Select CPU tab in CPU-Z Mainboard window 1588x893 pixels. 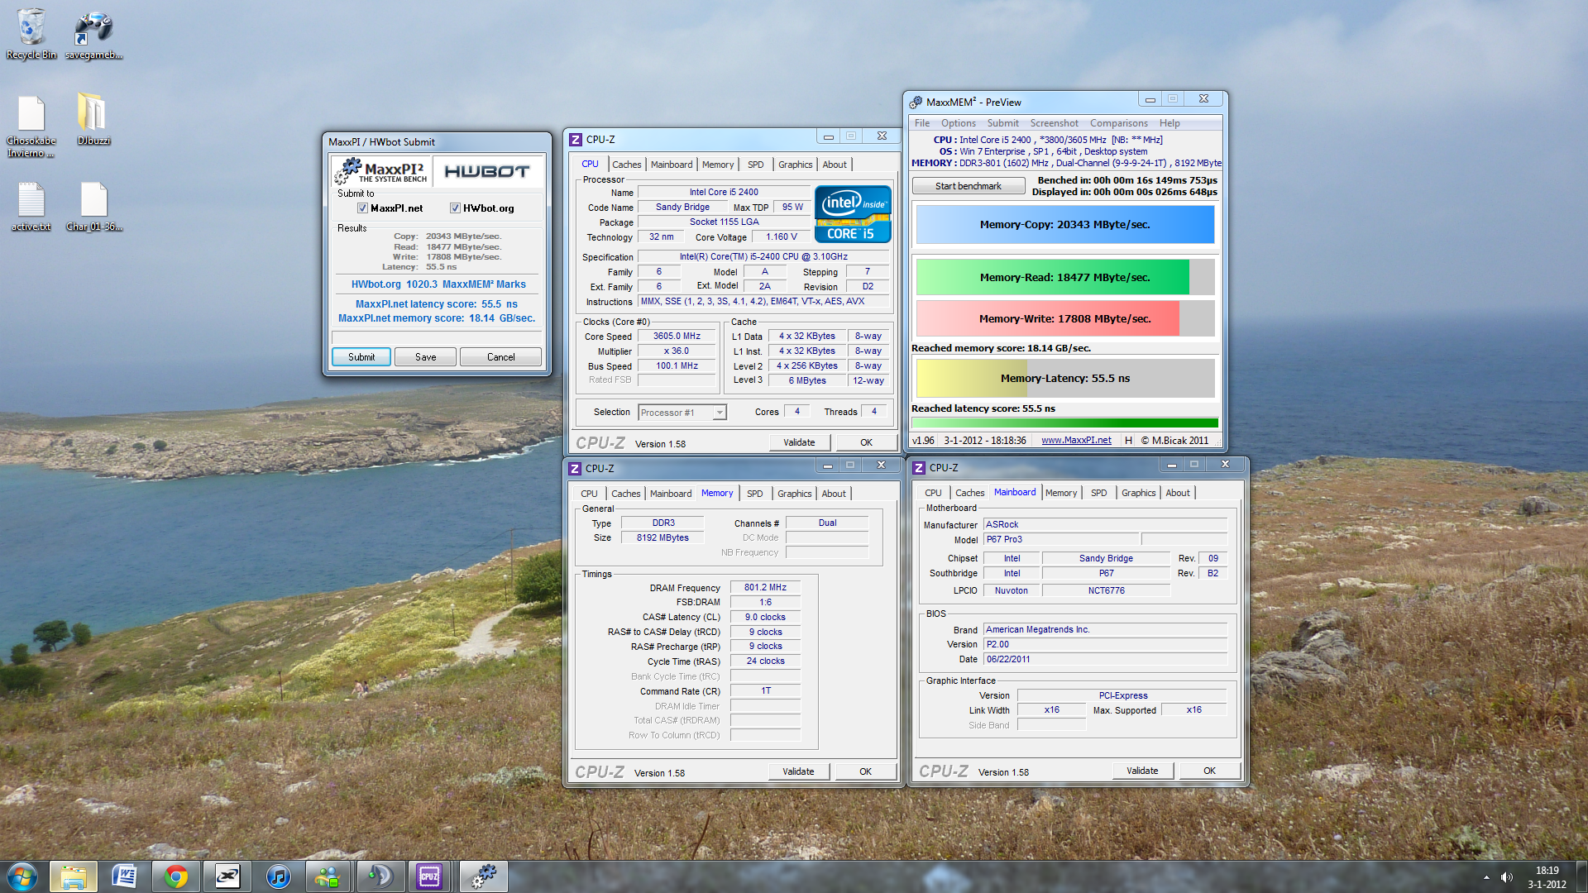tap(933, 493)
